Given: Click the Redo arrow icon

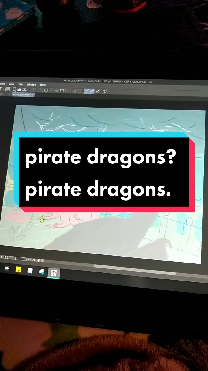Looking at the screenshot, I should 40,90.
